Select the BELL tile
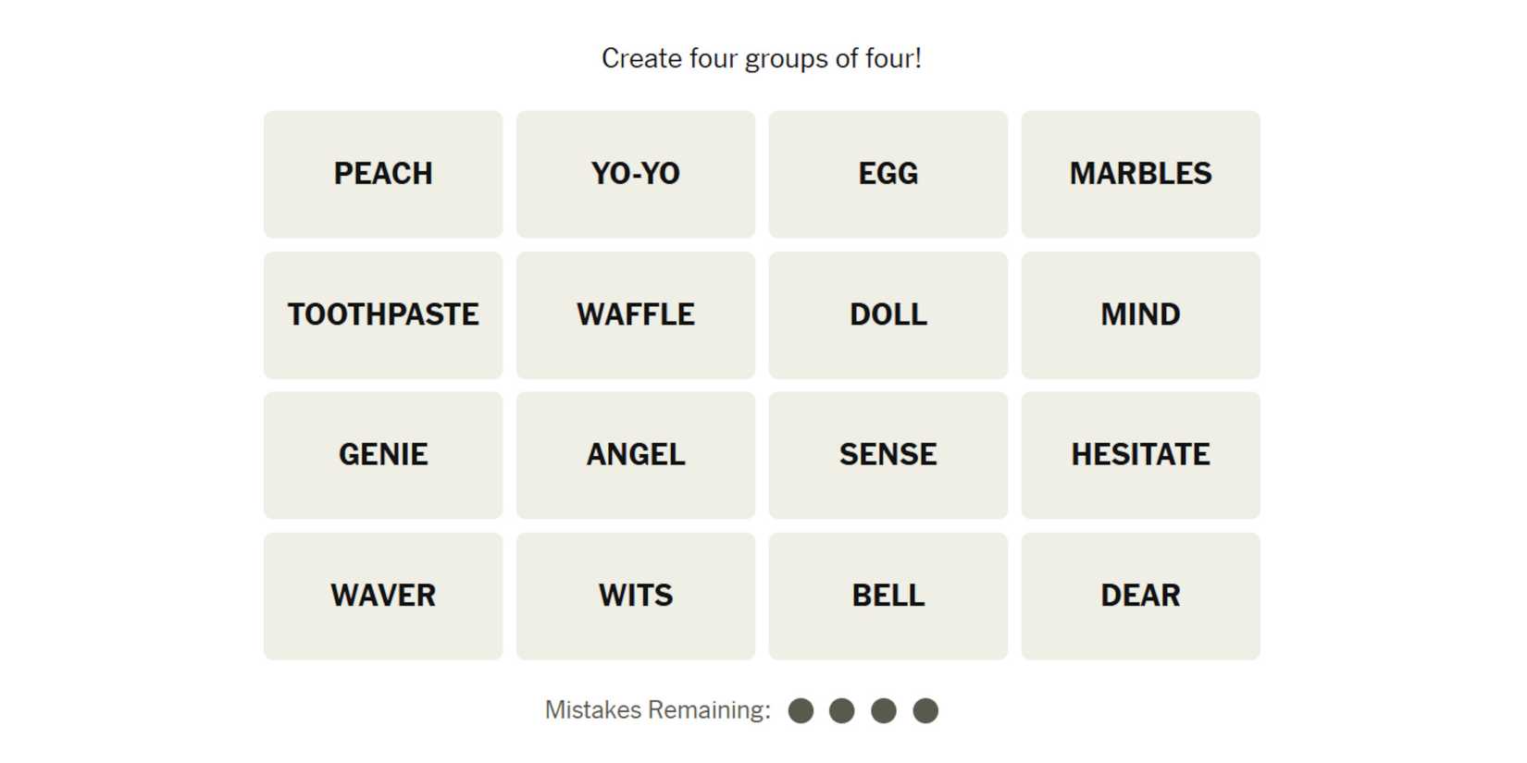This screenshot has width=1527, height=763. (888, 596)
